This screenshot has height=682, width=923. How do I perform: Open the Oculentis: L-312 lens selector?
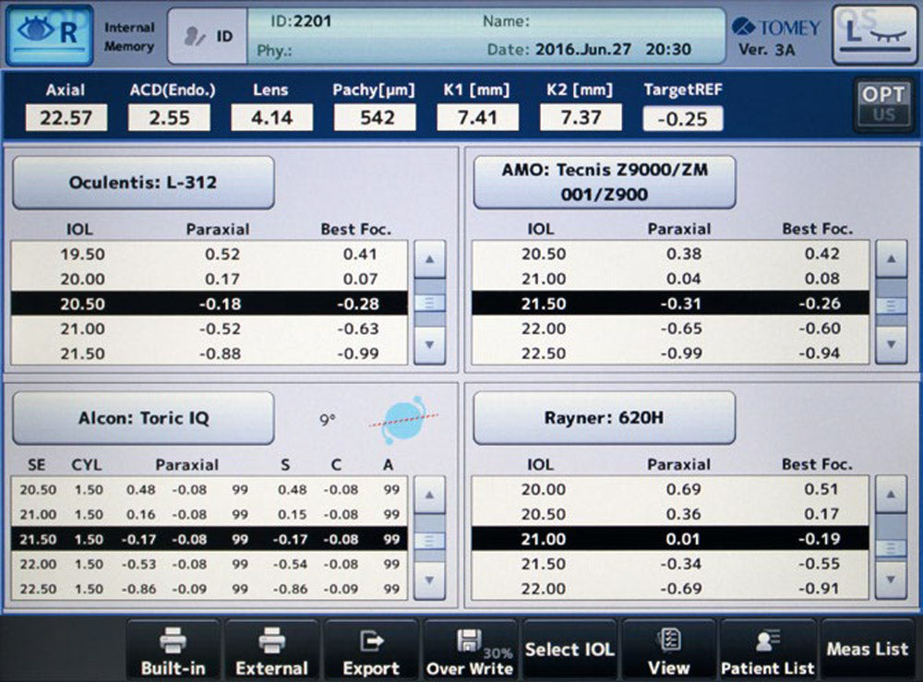143,183
